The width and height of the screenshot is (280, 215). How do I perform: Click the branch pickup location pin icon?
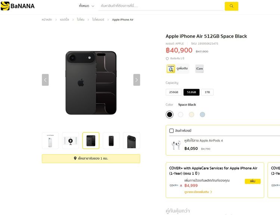point(75,158)
